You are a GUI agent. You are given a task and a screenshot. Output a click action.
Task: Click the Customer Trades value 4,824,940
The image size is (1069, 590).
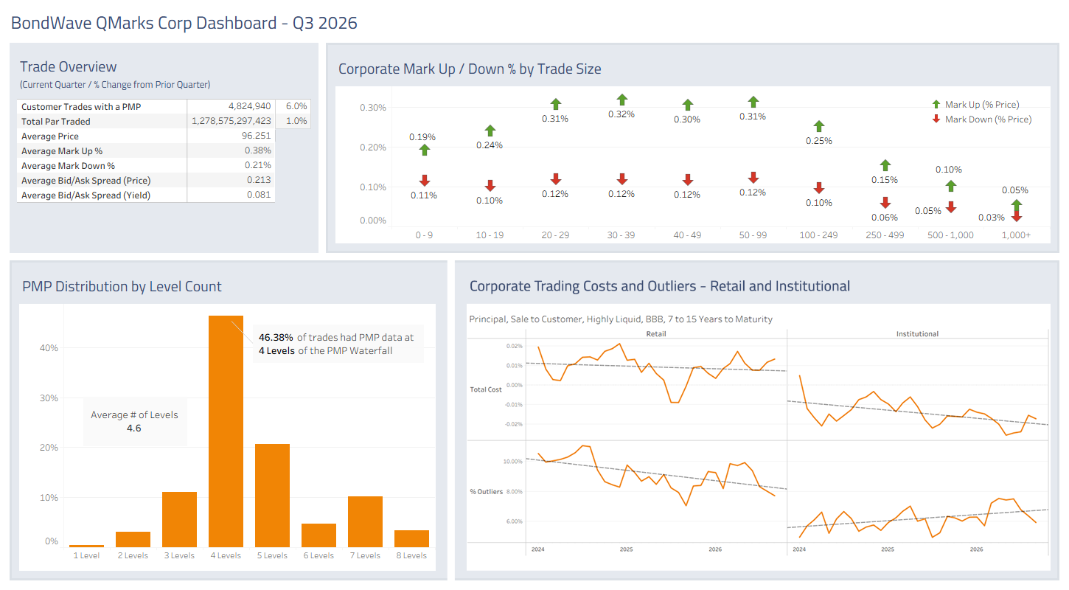(x=250, y=106)
